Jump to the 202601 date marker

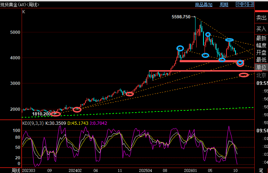pos(190,170)
